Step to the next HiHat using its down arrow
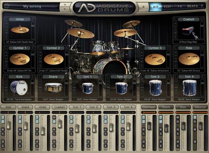Viewport: 209px width, 153px height. tap(7, 27)
